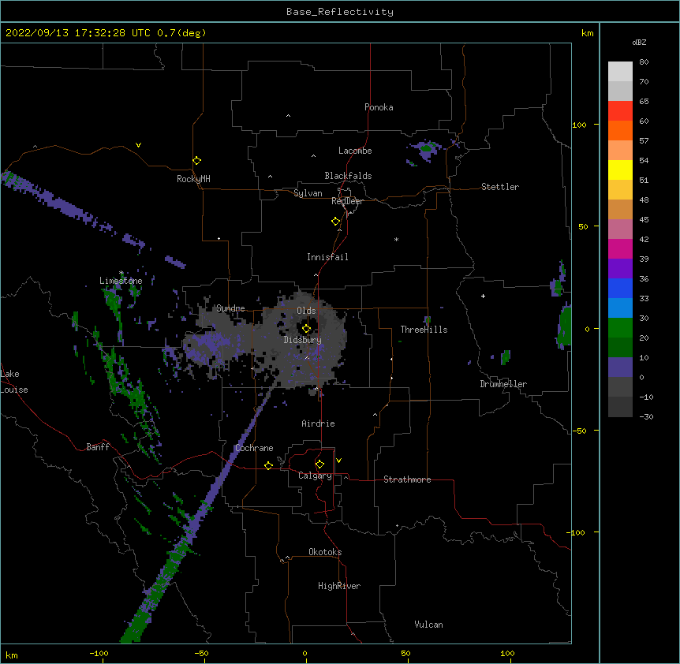Image resolution: width=680 pixels, height=664 pixels.
Task: Click the -30 value on dBZ legend
Action: click(x=646, y=416)
